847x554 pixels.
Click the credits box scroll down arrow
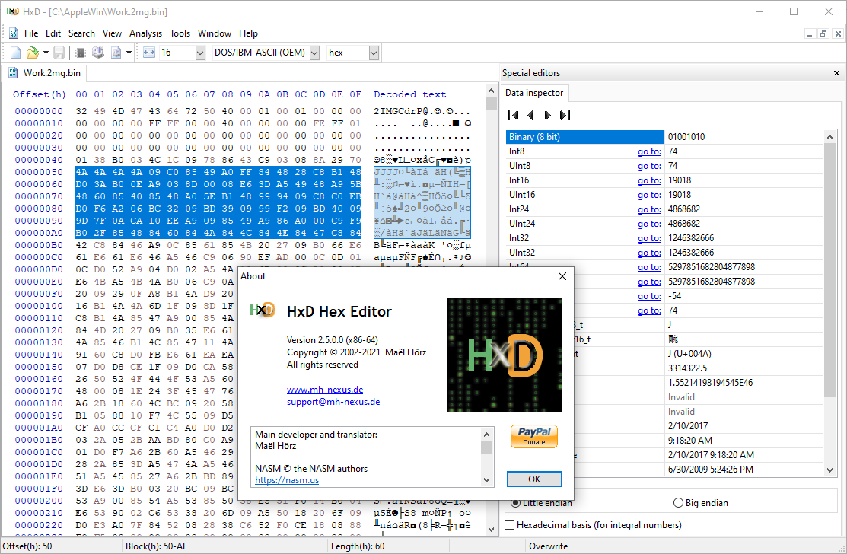(487, 480)
